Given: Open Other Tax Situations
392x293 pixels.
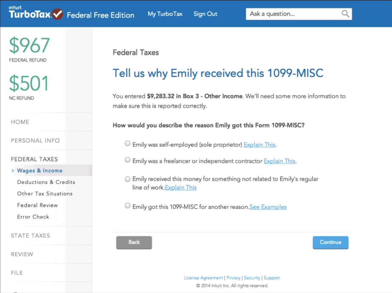Looking at the screenshot, I should (x=45, y=193).
